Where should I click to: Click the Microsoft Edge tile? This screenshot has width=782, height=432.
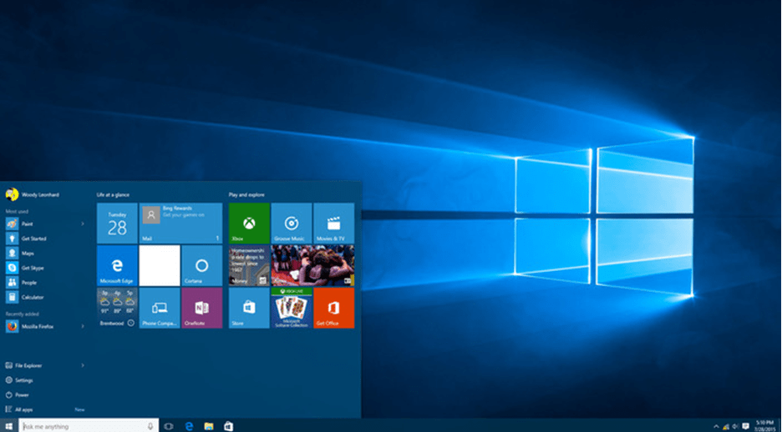[x=117, y=265]
